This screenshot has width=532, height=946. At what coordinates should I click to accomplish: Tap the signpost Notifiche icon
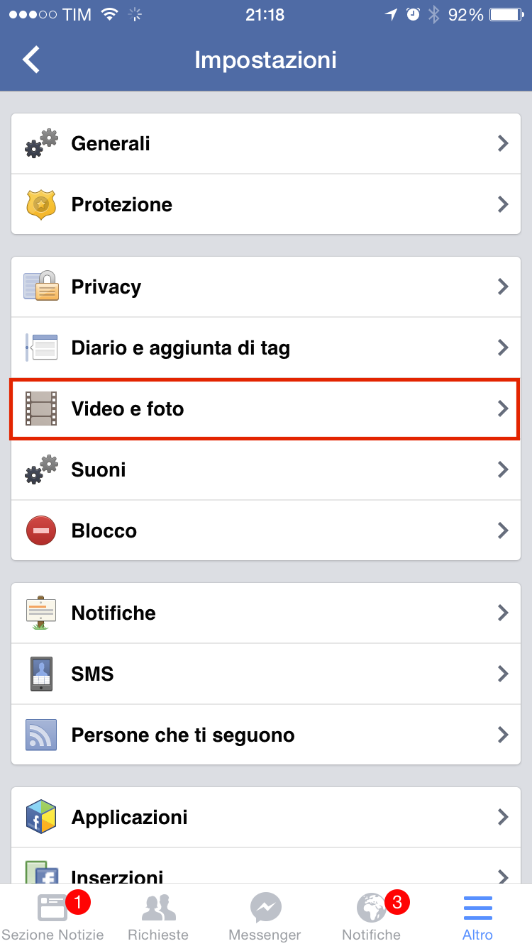coord(41,613)
